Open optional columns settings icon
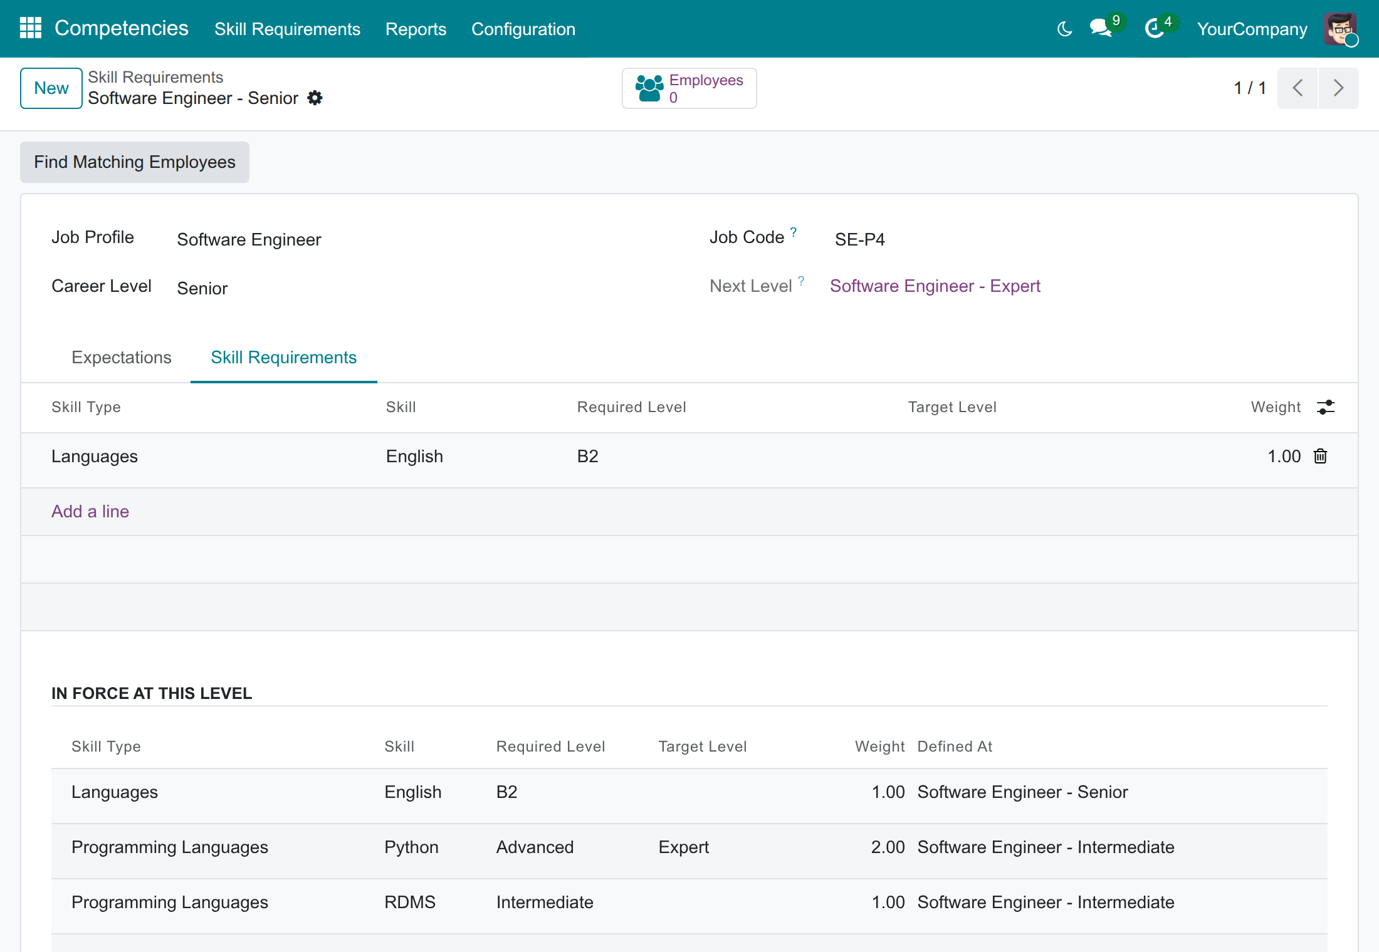Image resolution: width=1379 pixels, height=952 pixels. tap(1326, 407)
